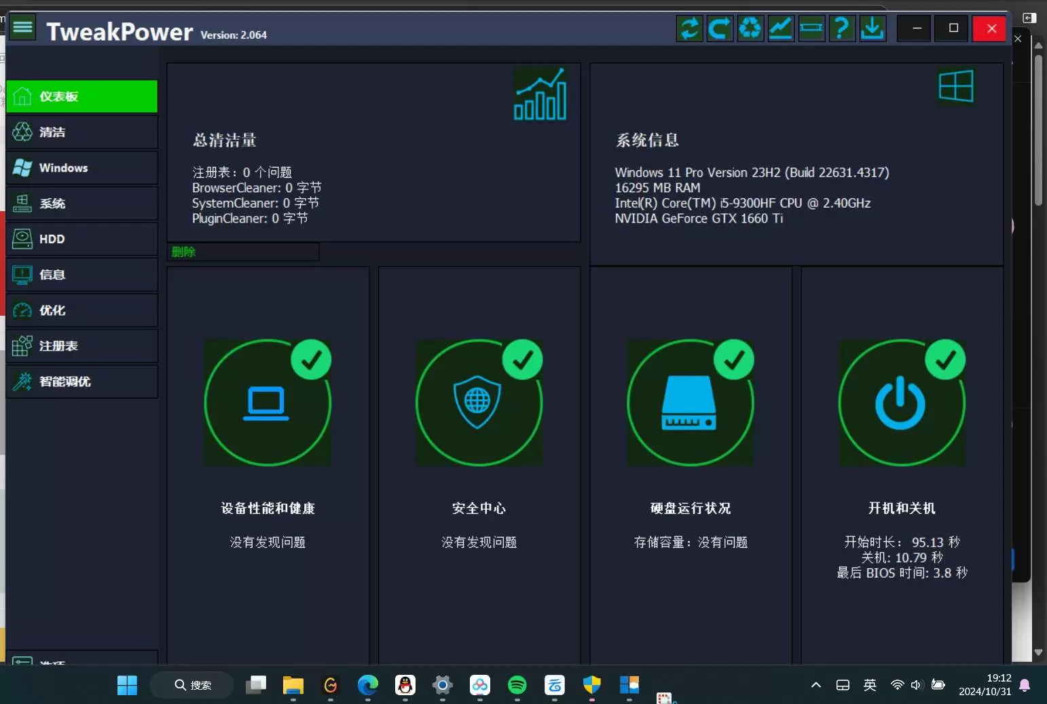This screenshot has width=1047, height=704.
Task: Open the 信息 information section
Action: coord(82,274)
